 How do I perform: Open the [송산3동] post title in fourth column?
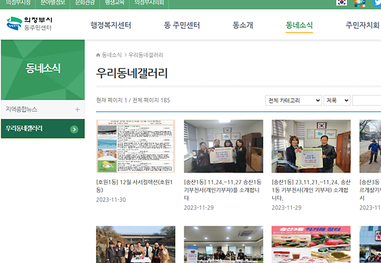point(370,190)
